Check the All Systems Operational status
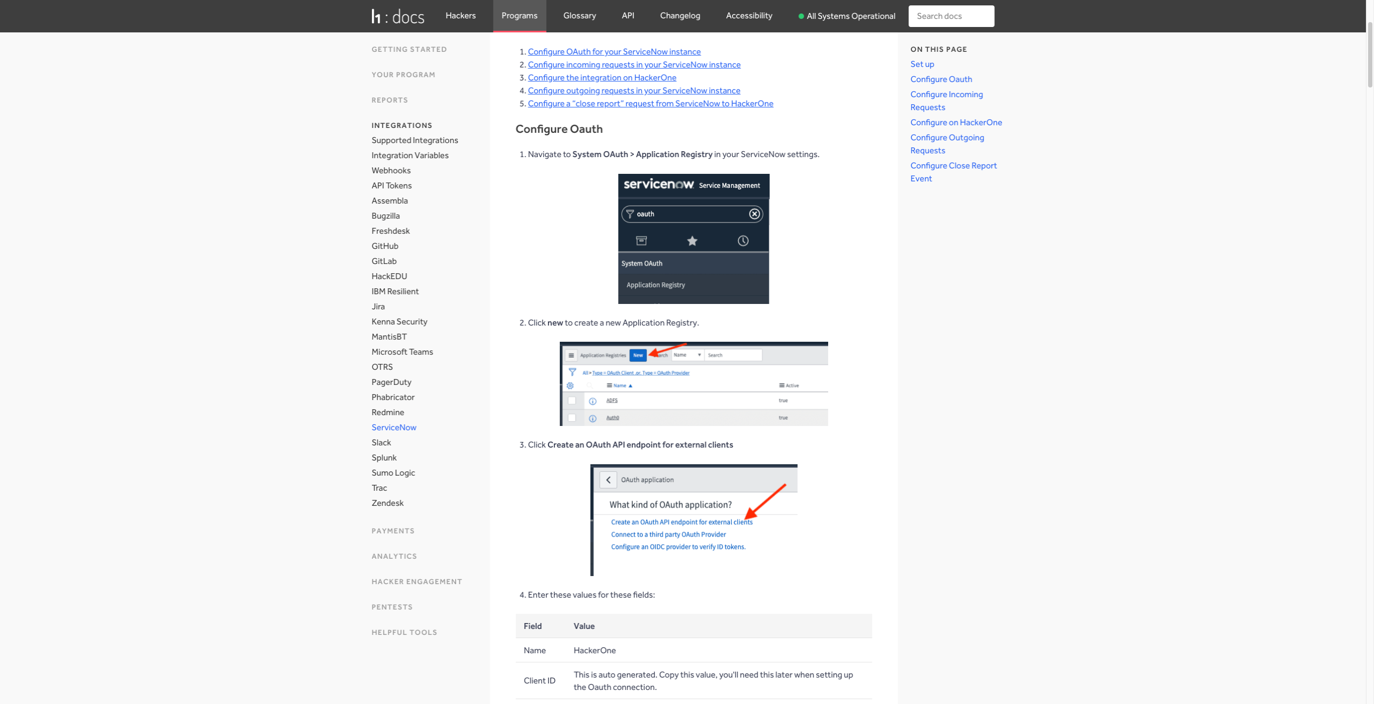The image size is (1374, 704). point(847,16)
